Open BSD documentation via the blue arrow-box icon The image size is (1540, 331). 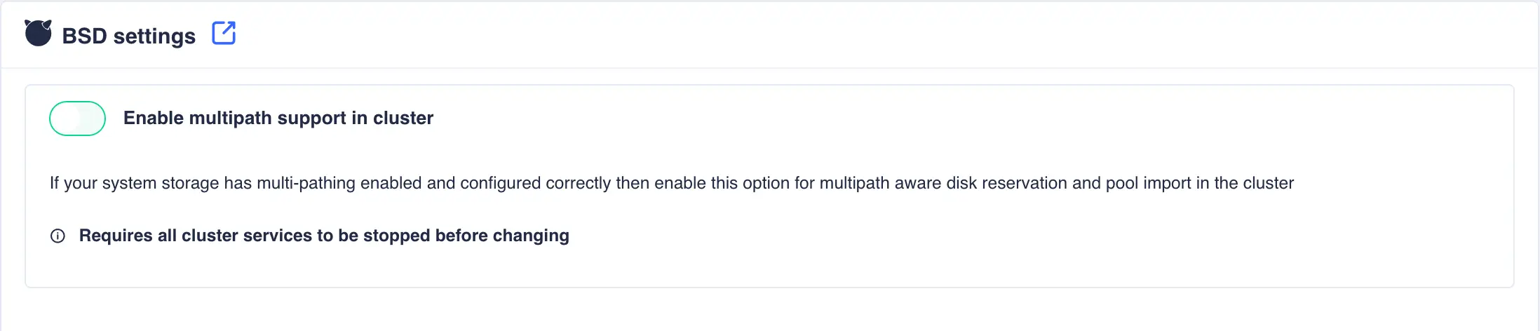pos(224,33)
